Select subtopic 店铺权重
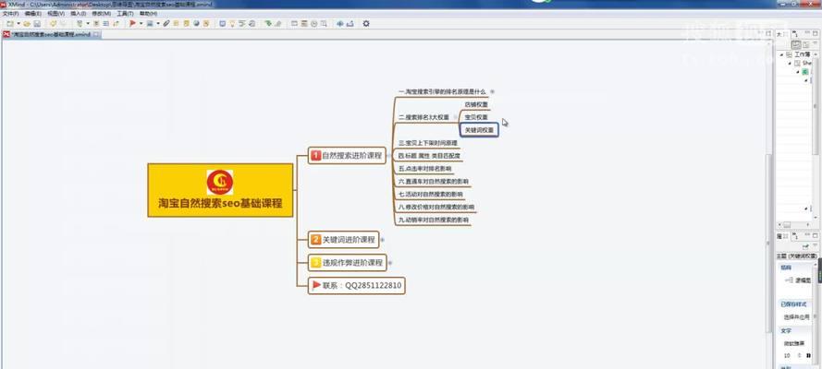 tap(476, 104)
